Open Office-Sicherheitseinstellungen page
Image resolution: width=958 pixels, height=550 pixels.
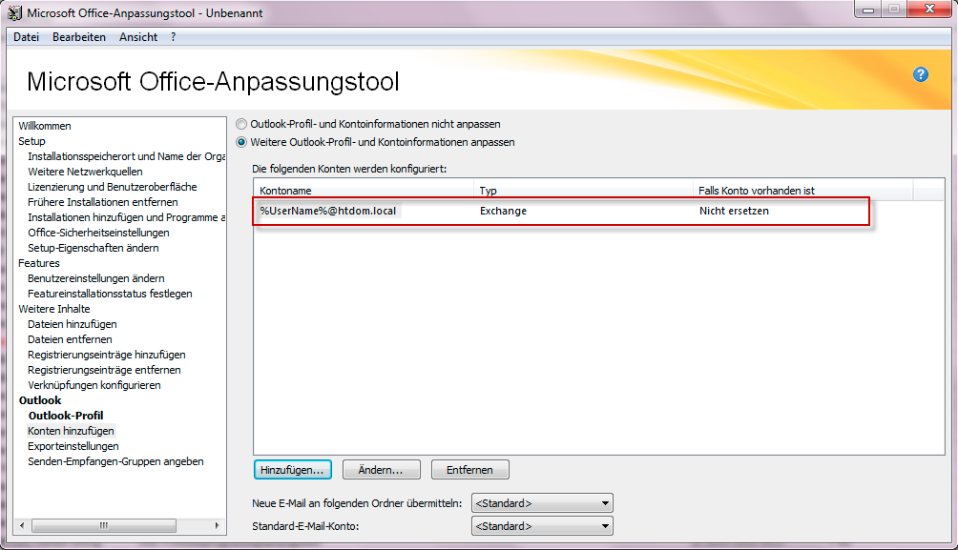[98, 233]
